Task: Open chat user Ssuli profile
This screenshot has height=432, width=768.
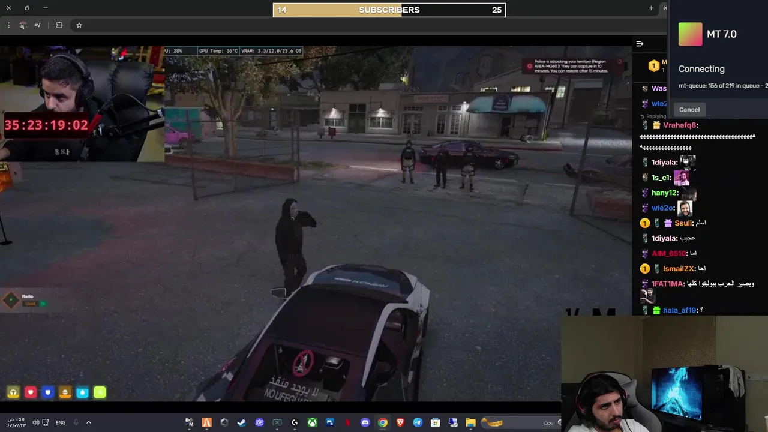Action: 683,223
